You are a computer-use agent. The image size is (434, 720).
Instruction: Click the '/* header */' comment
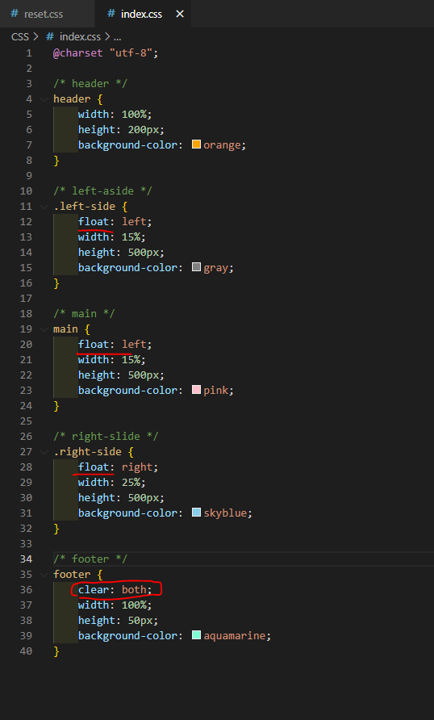click(90, 84)
